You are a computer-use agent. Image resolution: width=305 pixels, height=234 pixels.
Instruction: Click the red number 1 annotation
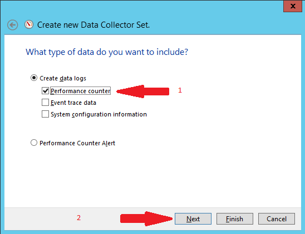click(x=180, y=90)
